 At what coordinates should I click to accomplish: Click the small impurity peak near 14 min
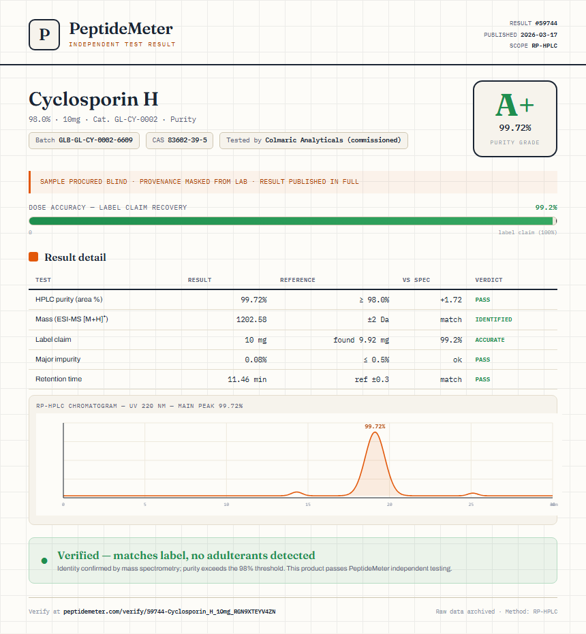(297, 493)
